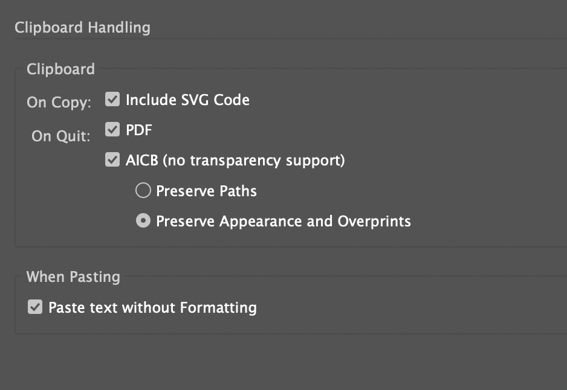Click the Clipboard group title
Screen dimensions: 567x390
pos(60,69)
